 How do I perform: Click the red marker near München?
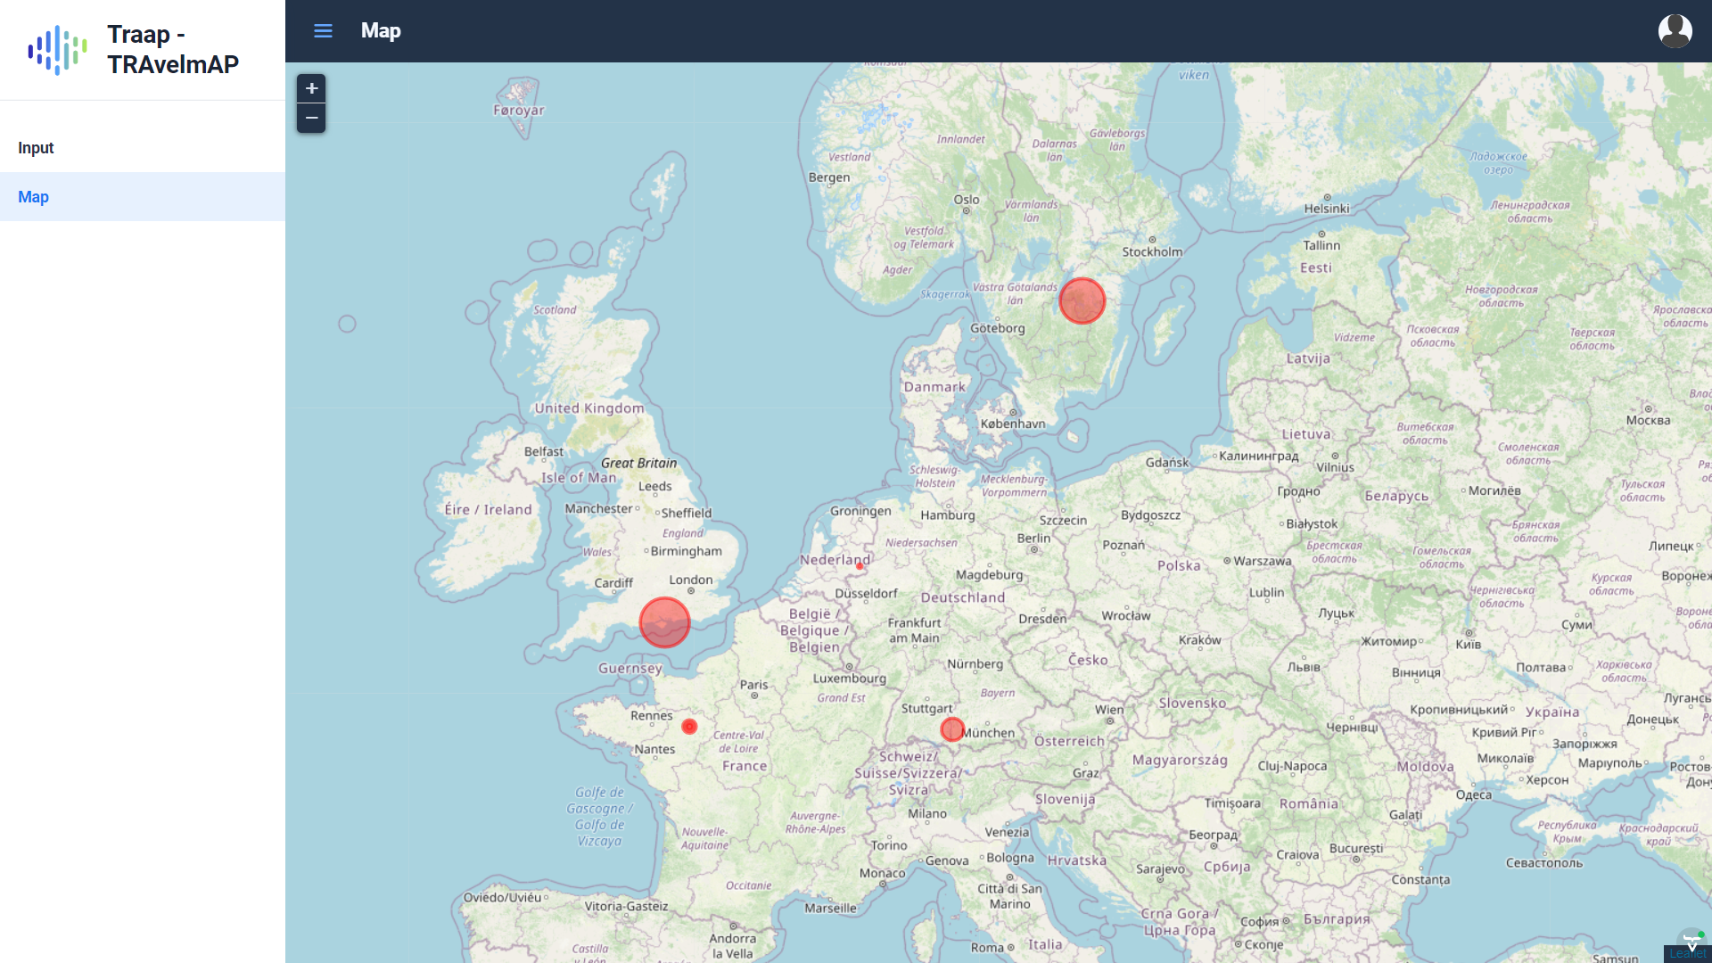(x=952, y=729)
